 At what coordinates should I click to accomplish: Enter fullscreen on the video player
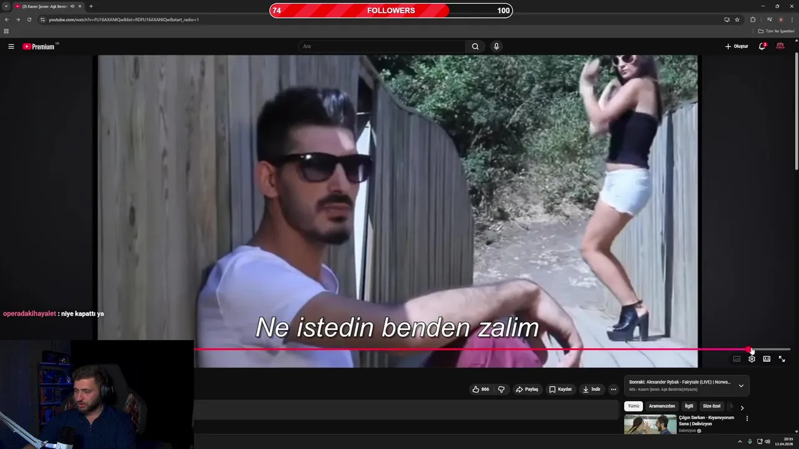[x=782, y=359]
